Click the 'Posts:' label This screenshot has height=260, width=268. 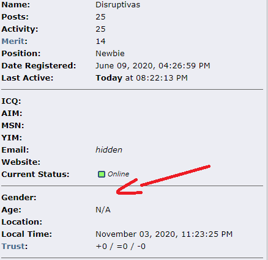[x=15, y=17]
